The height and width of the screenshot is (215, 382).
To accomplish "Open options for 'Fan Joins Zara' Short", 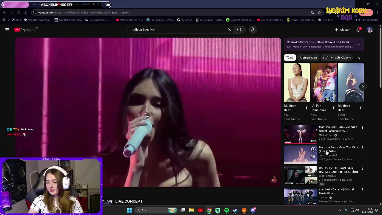I will pyautogui.click(x=333, y=107).
